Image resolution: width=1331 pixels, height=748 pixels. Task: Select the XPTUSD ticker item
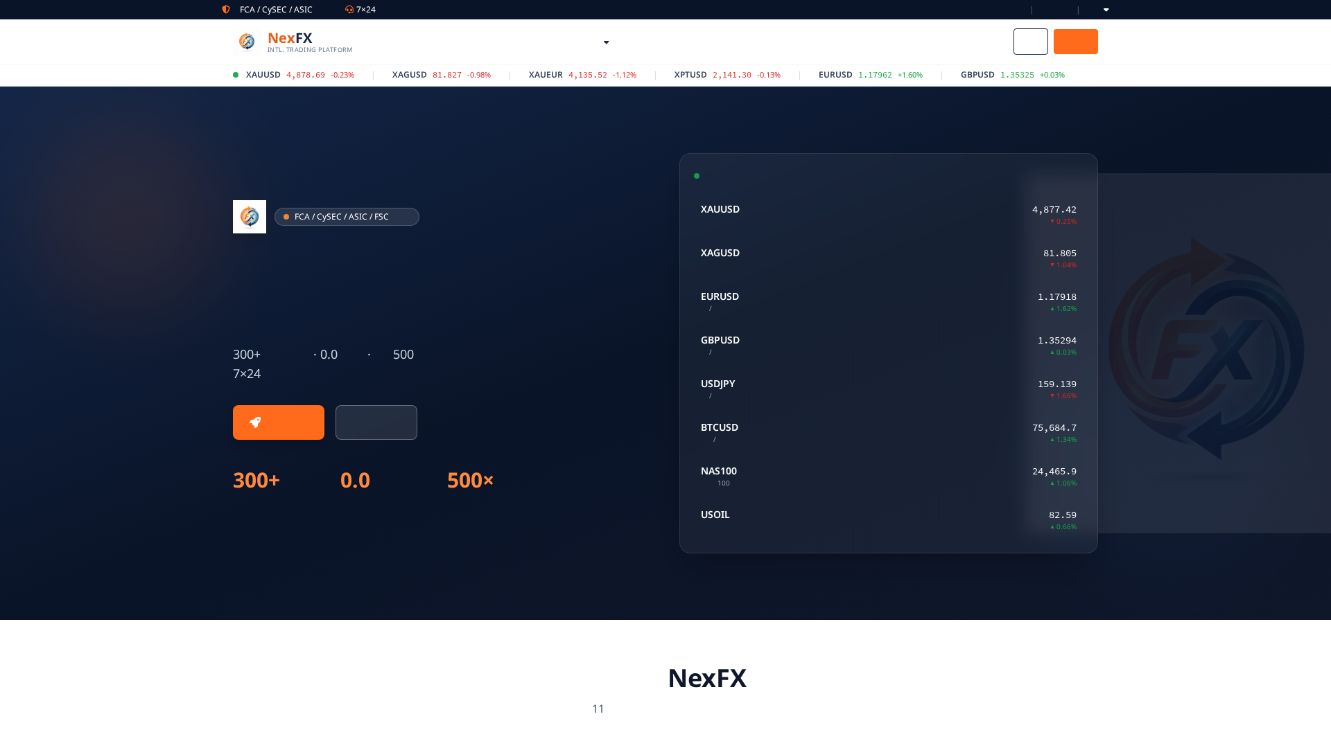coord(727,75)
